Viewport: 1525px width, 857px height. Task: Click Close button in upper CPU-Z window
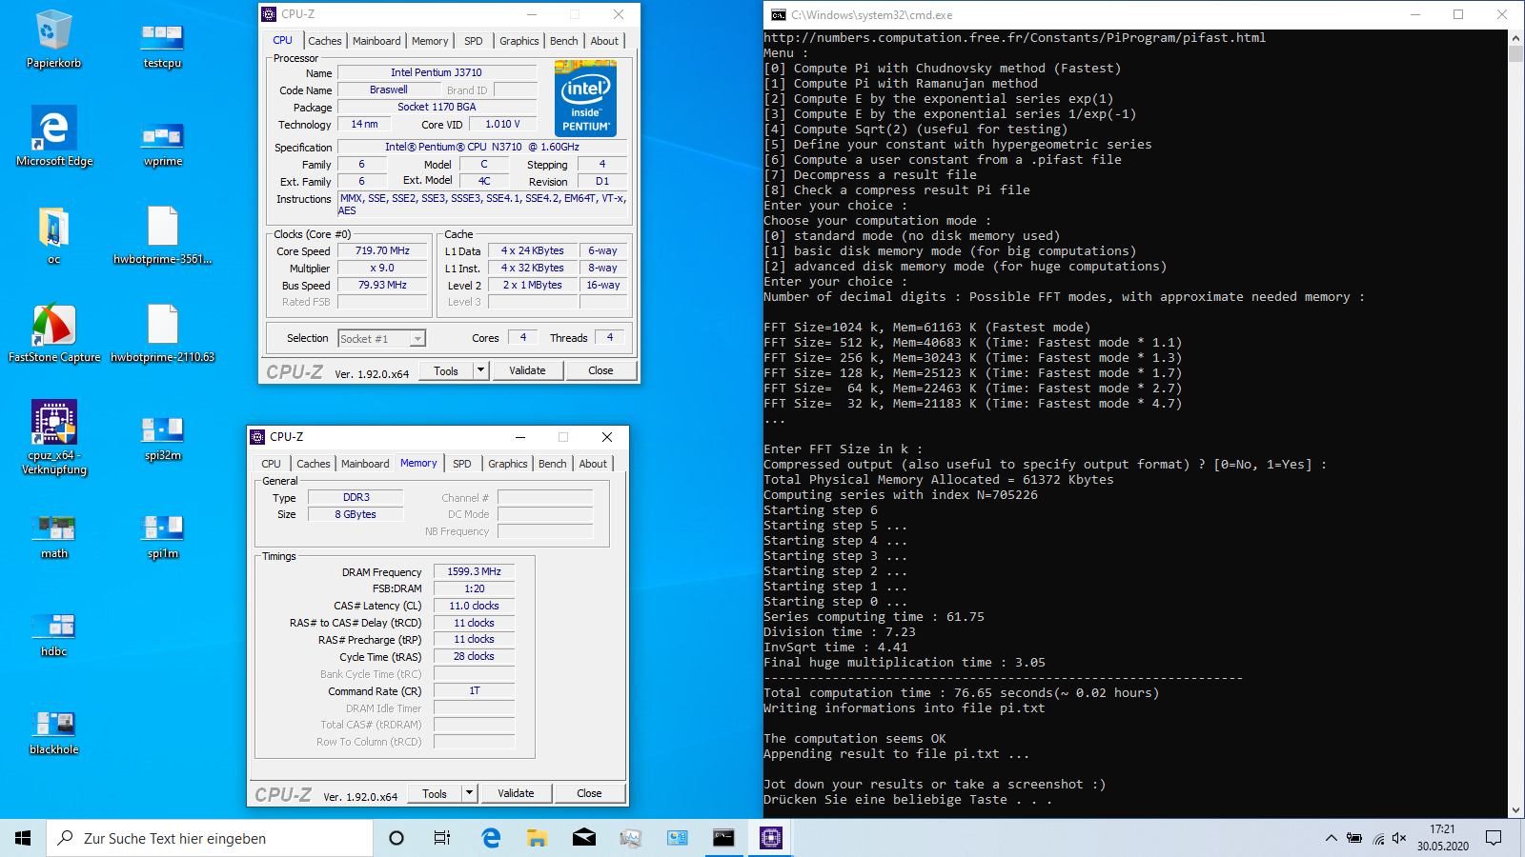(x=600, y=370)
